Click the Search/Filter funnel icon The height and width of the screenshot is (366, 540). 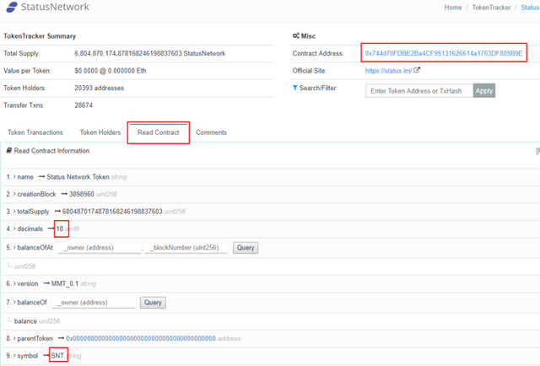pos(294,88)
